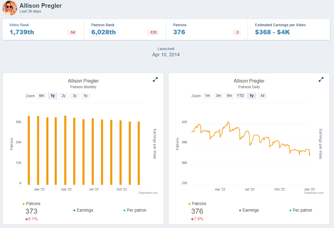Set Monthly chart zoom to 1y
The width and height of the screenshot is (334, 228).
pyautogui.click(x=53, y=96)
